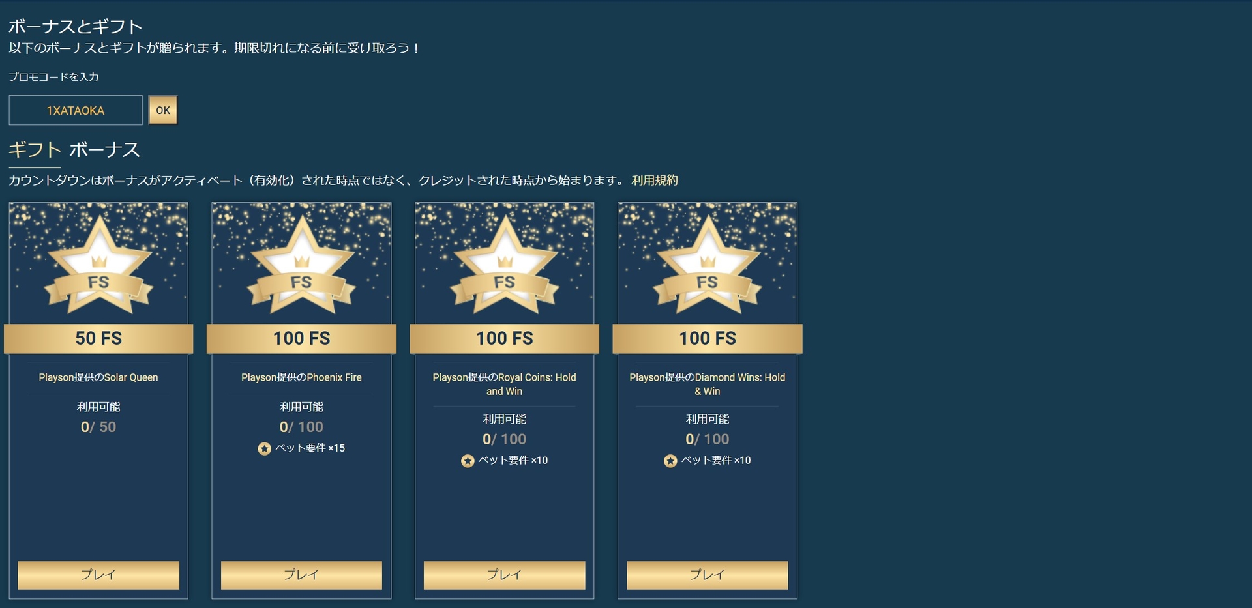Image resolution: width=1252 pixels, height=608 pixels.
Task: Click the 0/ 50 usage counter
Action: (98, 427)
